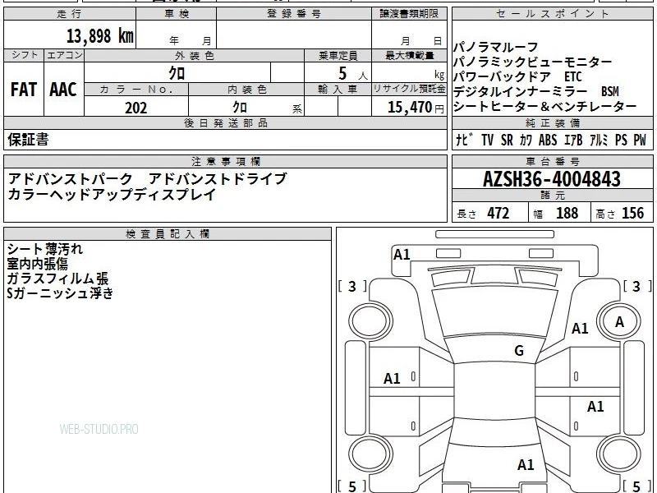Click the 譲渡書類期限 header
Image resolution: width=657 pixels, height=493 pixels.
pos(409,14)
